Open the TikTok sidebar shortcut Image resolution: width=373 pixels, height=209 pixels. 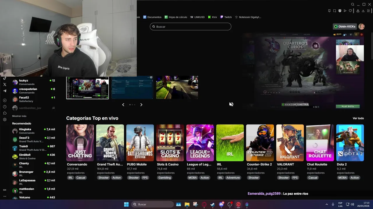pos(5,78)
